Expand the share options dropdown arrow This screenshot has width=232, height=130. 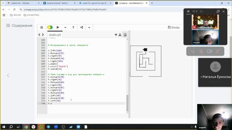coord(89,27)
